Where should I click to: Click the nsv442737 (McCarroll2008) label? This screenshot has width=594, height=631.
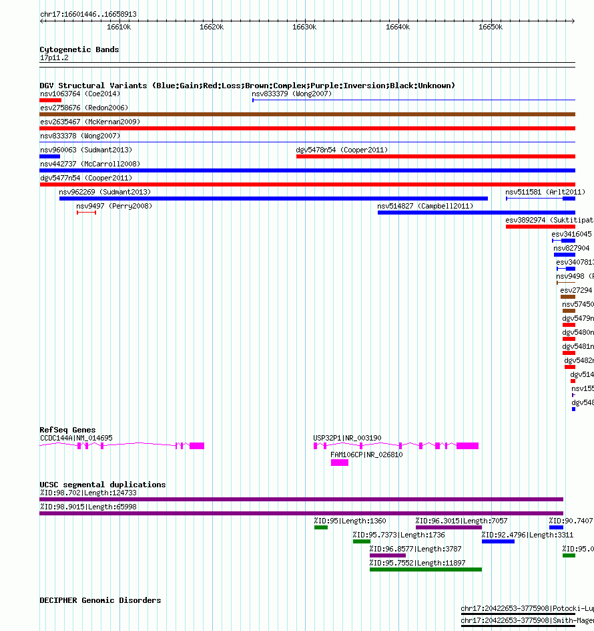point(90,164)
